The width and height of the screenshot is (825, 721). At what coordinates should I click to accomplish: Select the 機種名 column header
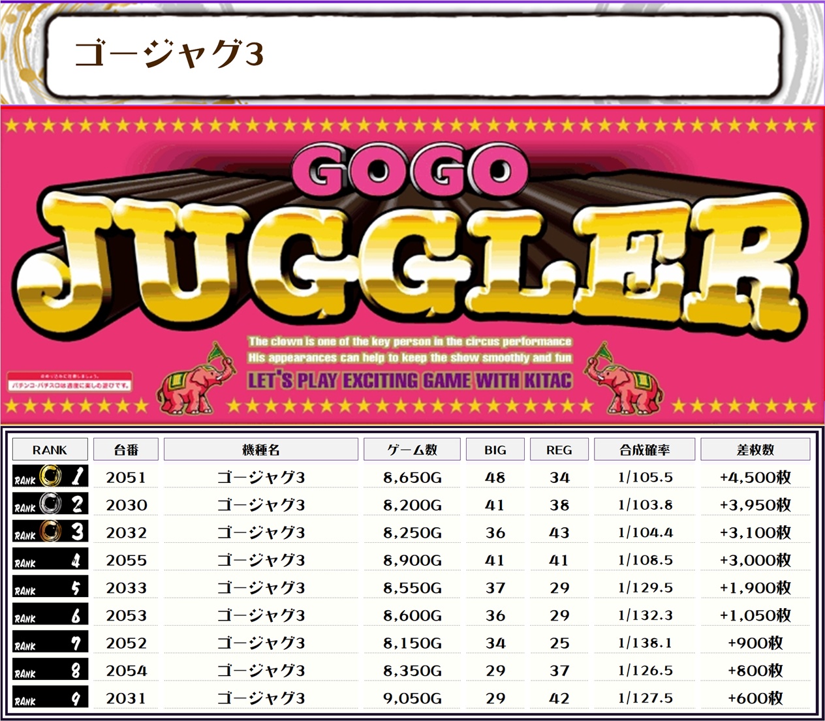(x=260, y=450)
